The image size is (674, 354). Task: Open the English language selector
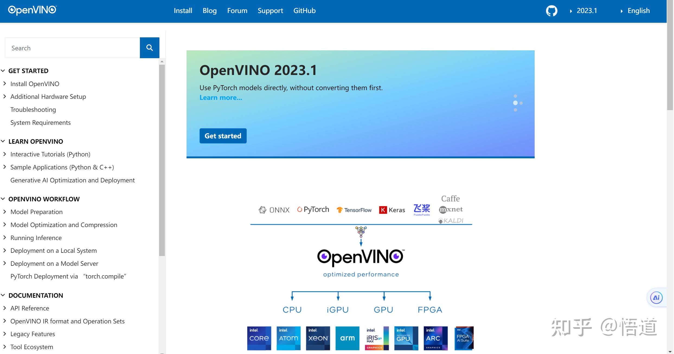tap(638, 11)
